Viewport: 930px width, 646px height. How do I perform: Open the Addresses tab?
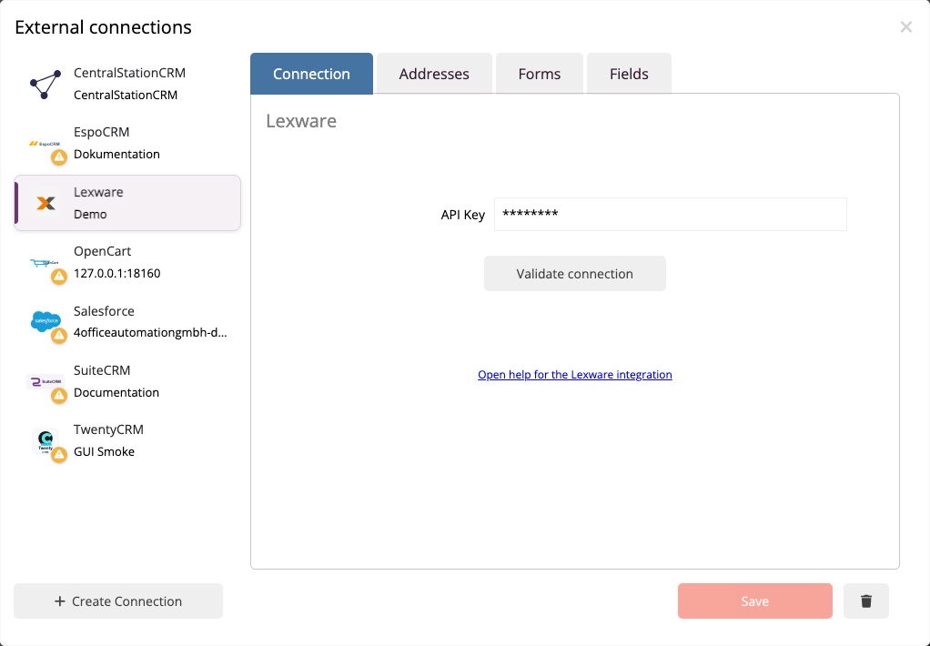click(x=434, y=74)
